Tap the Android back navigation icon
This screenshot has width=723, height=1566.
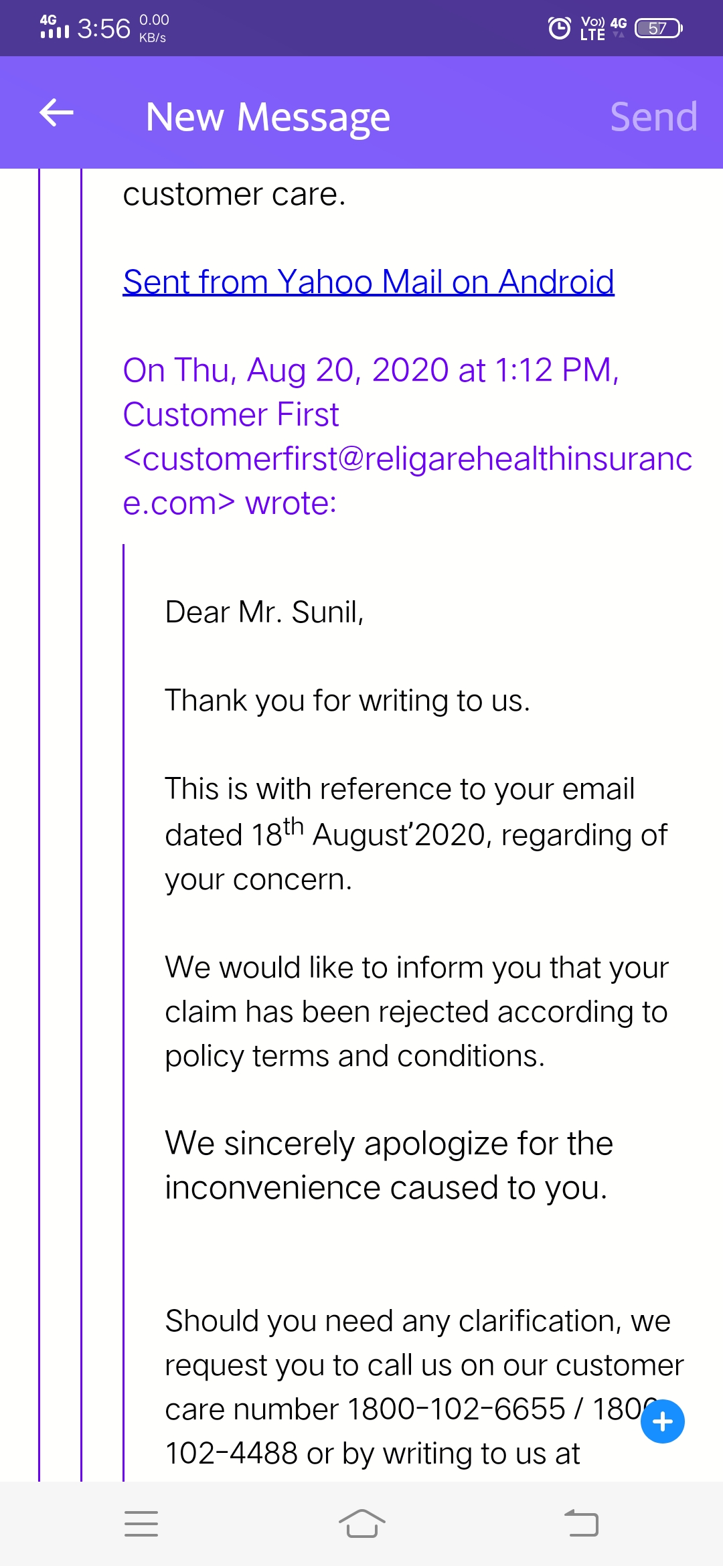tap(581, 1523)
